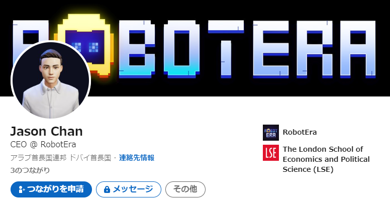Open the red LSE logo icon
This screenshot has width=390, height=203.
pyautogui.click(x=270, y=153)
